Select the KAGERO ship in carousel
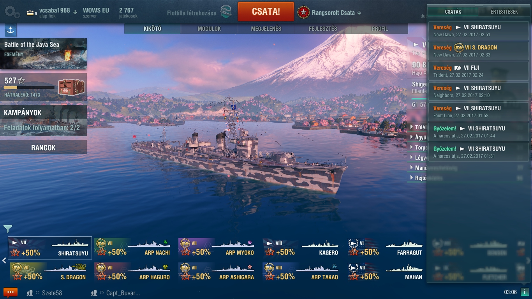This screenshot has height=299, width=532. [x=305, y=248]
